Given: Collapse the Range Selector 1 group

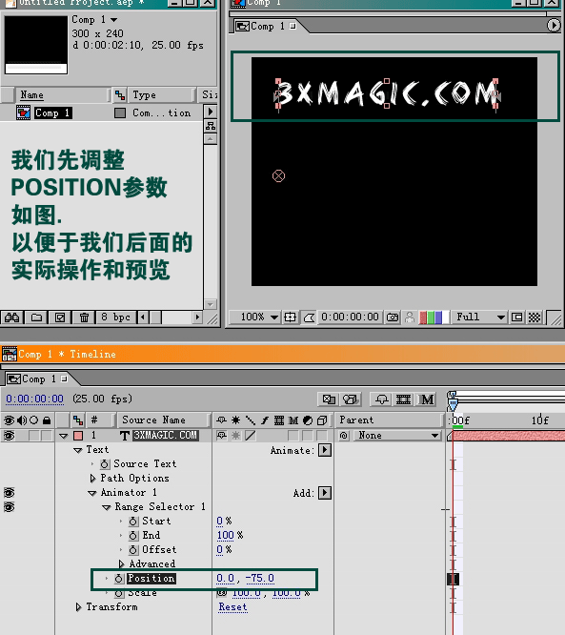Looking at the screenshot, I should (x=107, y=507).
